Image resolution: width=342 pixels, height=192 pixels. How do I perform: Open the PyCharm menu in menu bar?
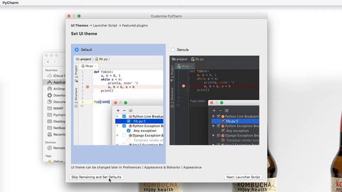click(11, 3)
